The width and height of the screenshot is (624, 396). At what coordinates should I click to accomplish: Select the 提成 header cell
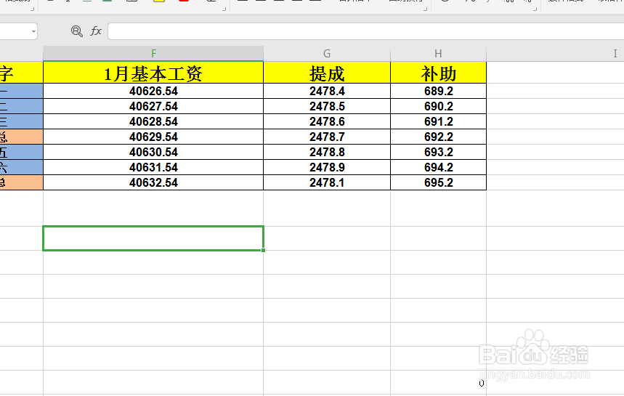327,73
